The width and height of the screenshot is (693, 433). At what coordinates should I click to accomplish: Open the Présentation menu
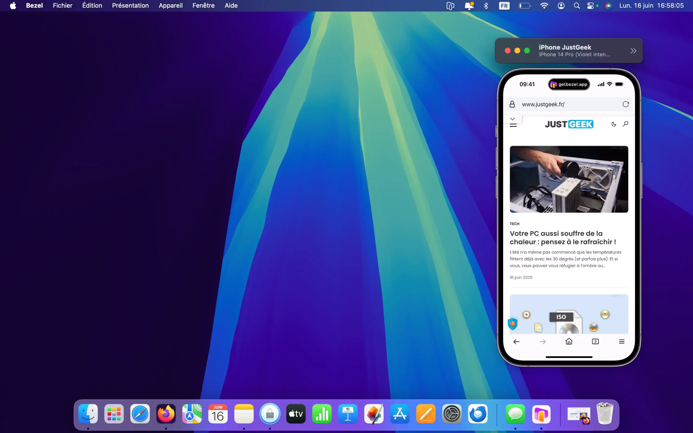point(130,6)
